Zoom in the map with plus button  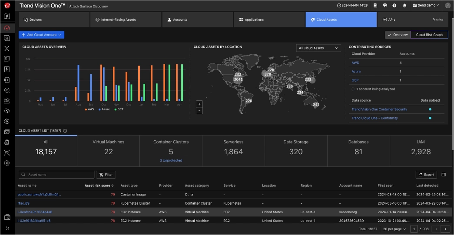coord(199,104)
